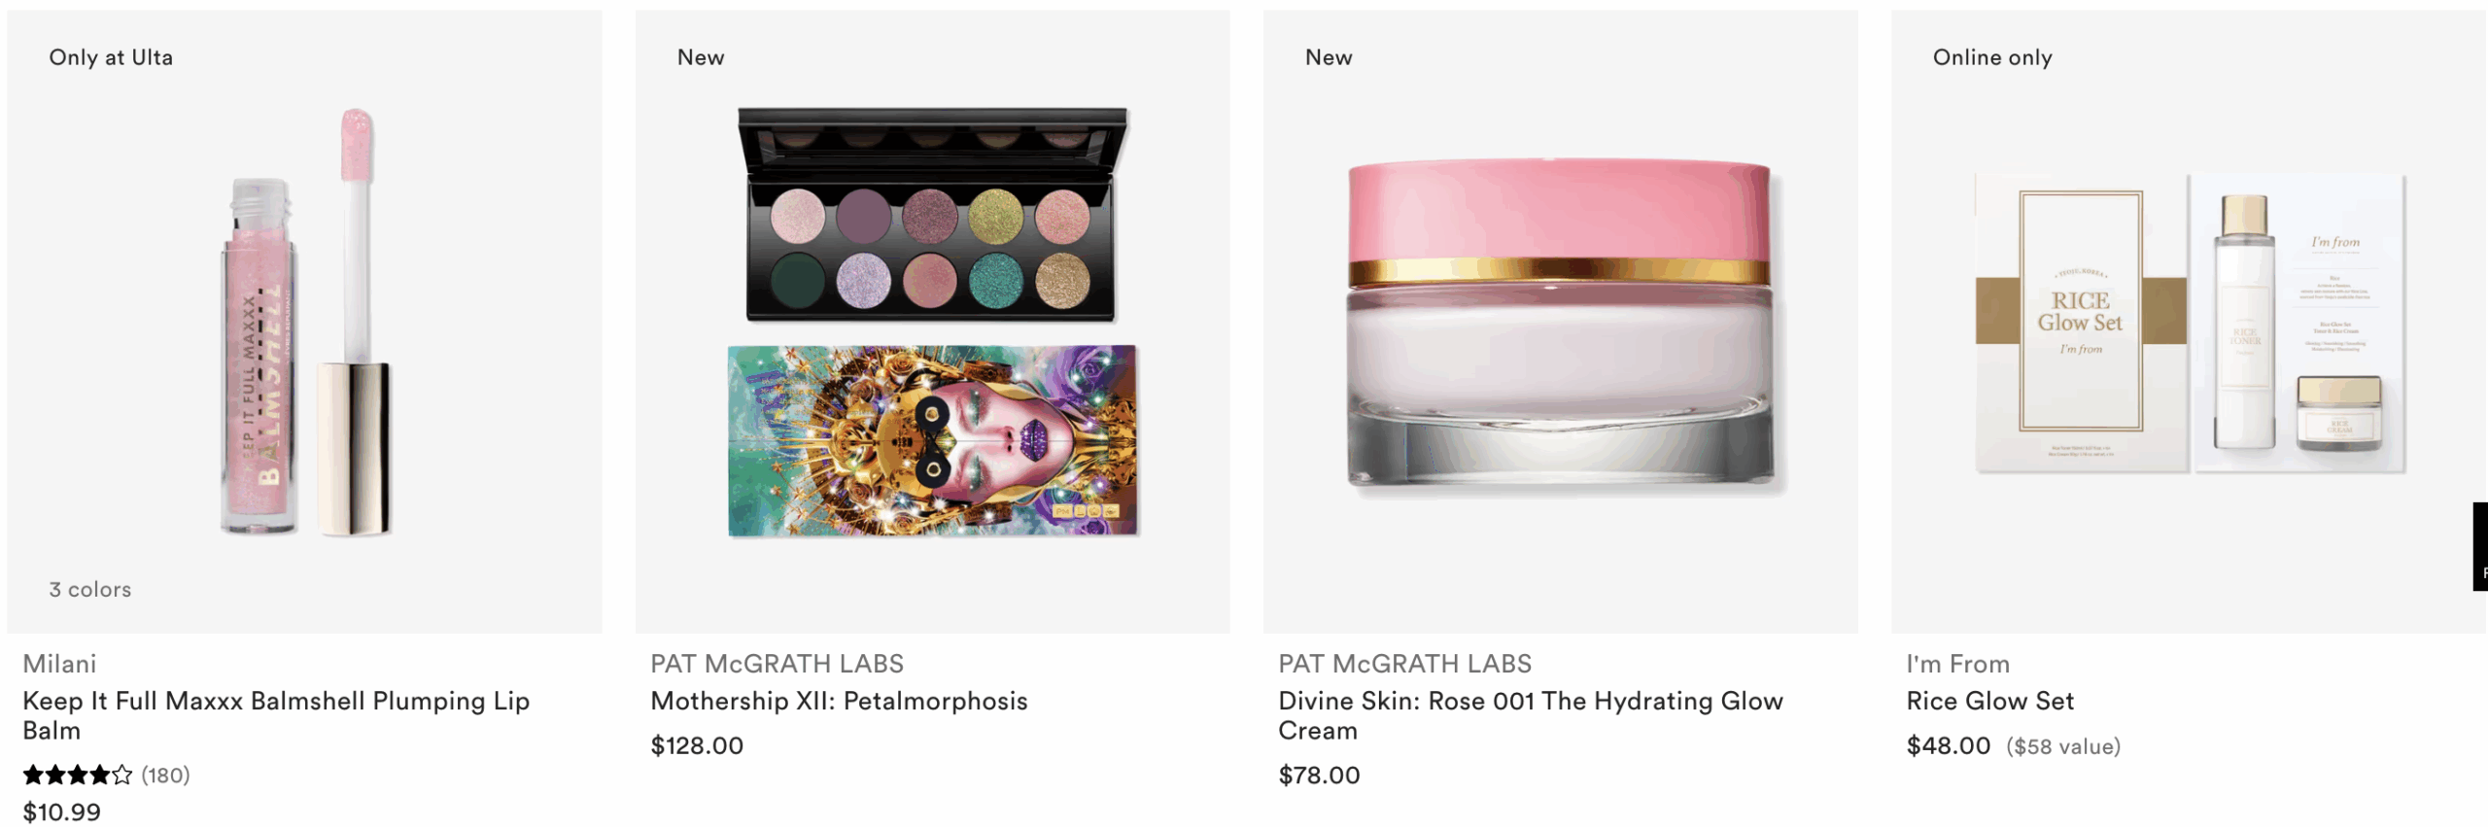Click the 3 colors label on lip balm
2488x827 pixels.
[x=90, y=589]
